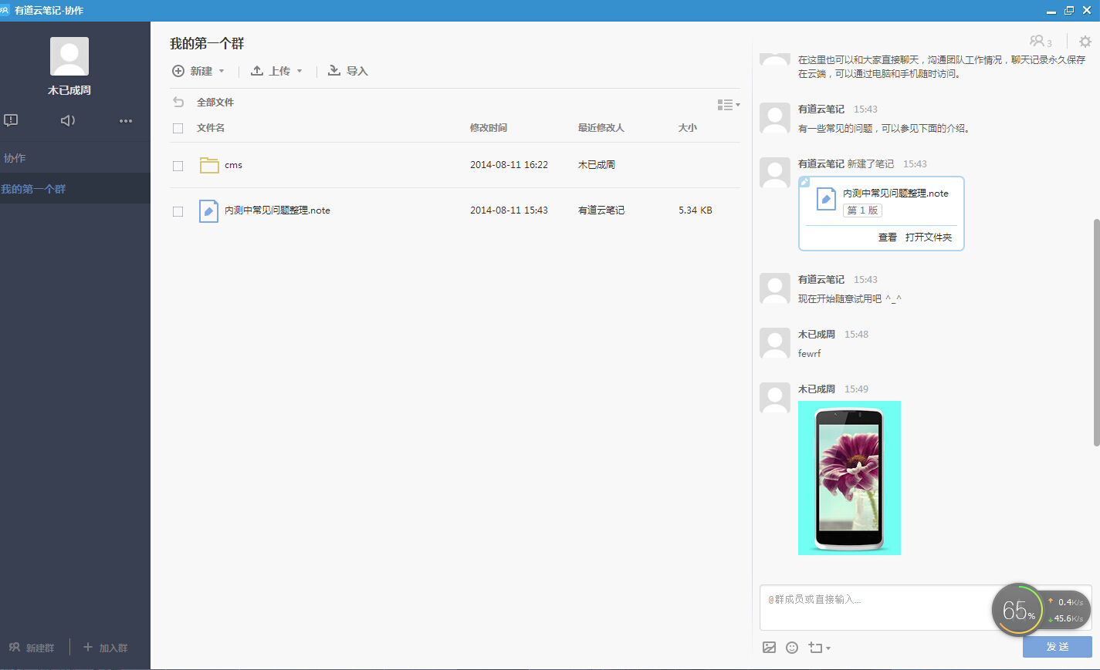
Task: Click the chat panel vertical scrollbar
Action: (1096, 332)
